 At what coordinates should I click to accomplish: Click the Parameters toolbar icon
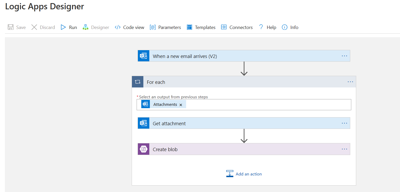pos(153,27)
